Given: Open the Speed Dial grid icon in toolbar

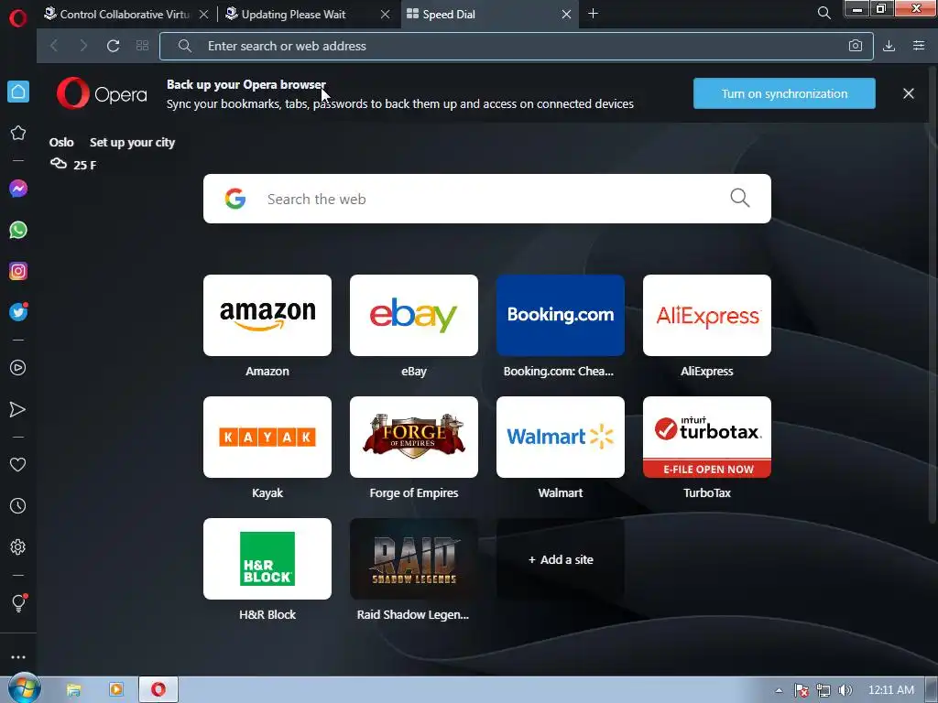Looking at the screenshot, I should [x=142, y=46].
